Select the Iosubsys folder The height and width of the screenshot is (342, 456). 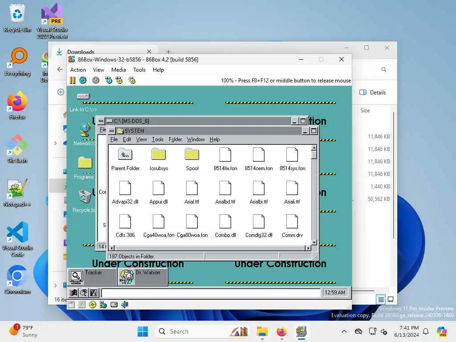(159, 159)
